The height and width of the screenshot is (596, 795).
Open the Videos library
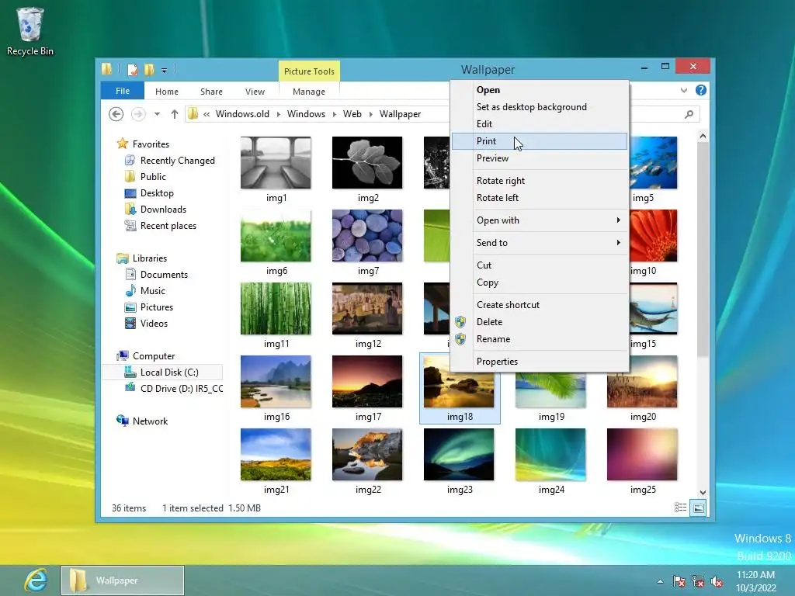pyautogui.click(x=154, y=324)
